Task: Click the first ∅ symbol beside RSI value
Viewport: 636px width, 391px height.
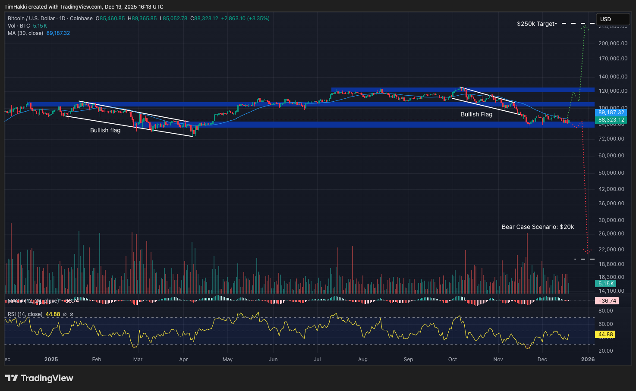Action: (x=65, y=314)
